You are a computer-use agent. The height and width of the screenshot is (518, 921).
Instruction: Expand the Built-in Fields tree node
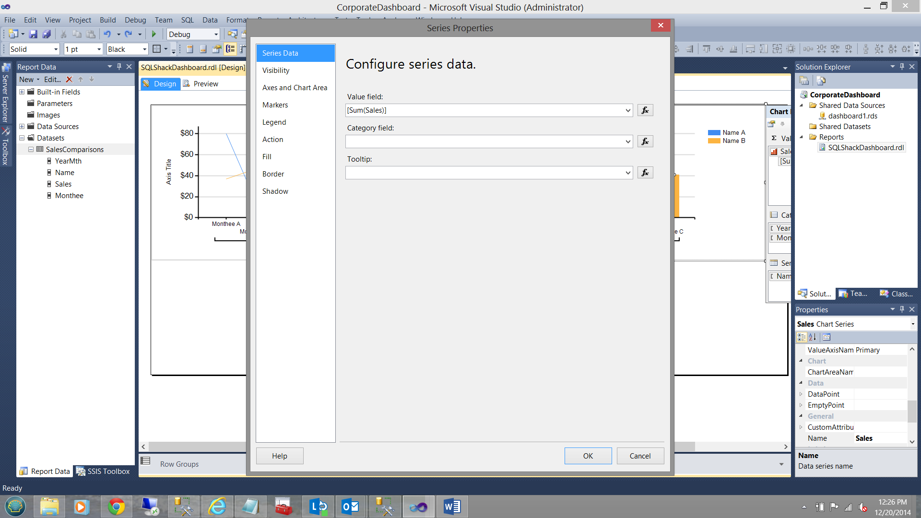[22, 92]
